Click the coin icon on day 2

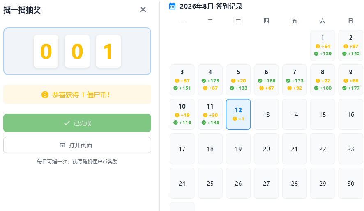[346, 46]
